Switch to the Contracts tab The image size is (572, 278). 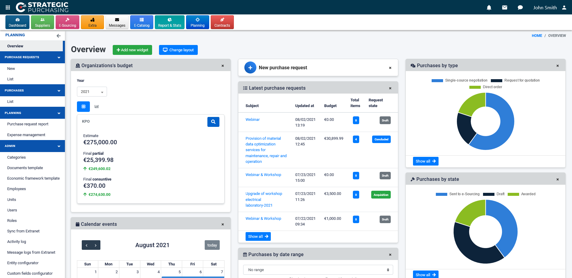pos(222,22)
